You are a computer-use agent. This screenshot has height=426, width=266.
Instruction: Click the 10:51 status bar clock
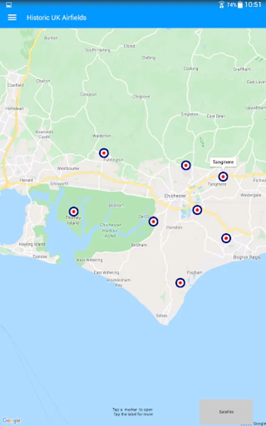coord(253,5)
